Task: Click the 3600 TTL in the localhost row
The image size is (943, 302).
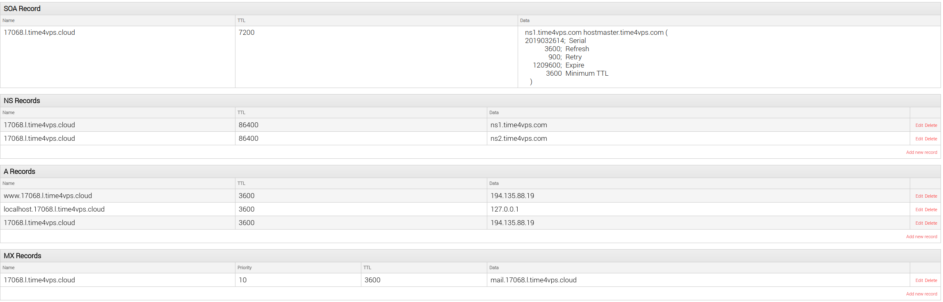Action: (x=247, y=209)
